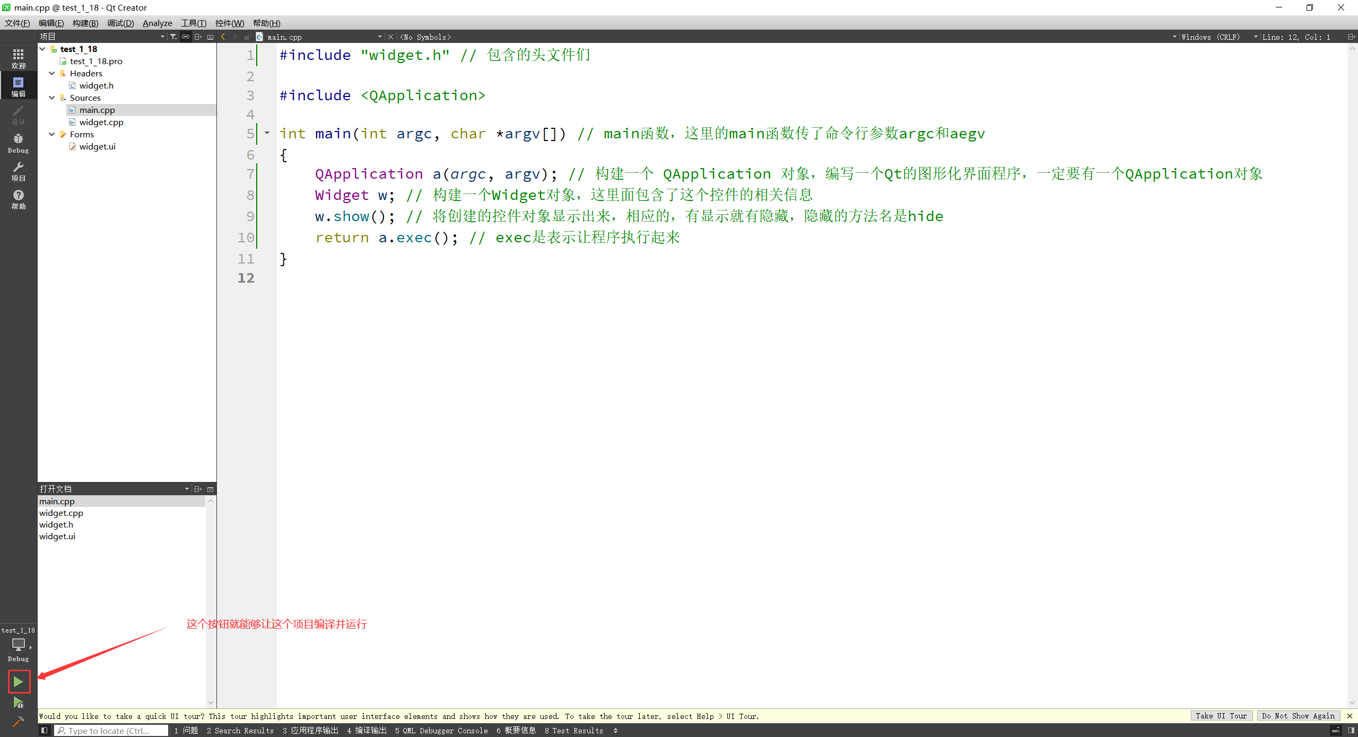This screenshot has width=1358, height=737.
Task: Collapse the Headers folder
Action: click(52, 73)
